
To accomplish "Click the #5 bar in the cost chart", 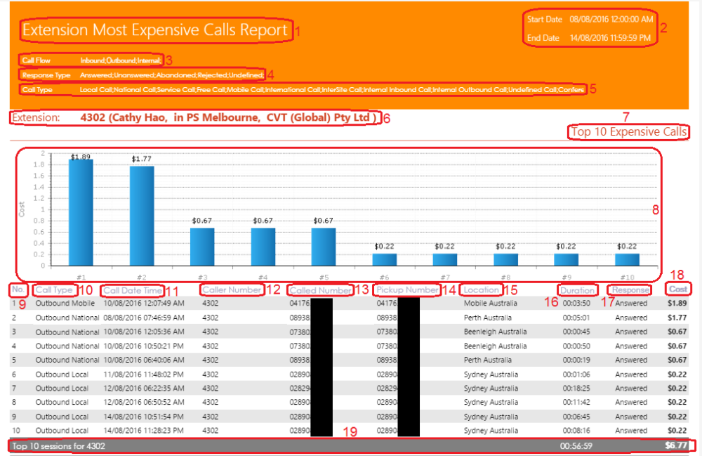I will point(324,247).
